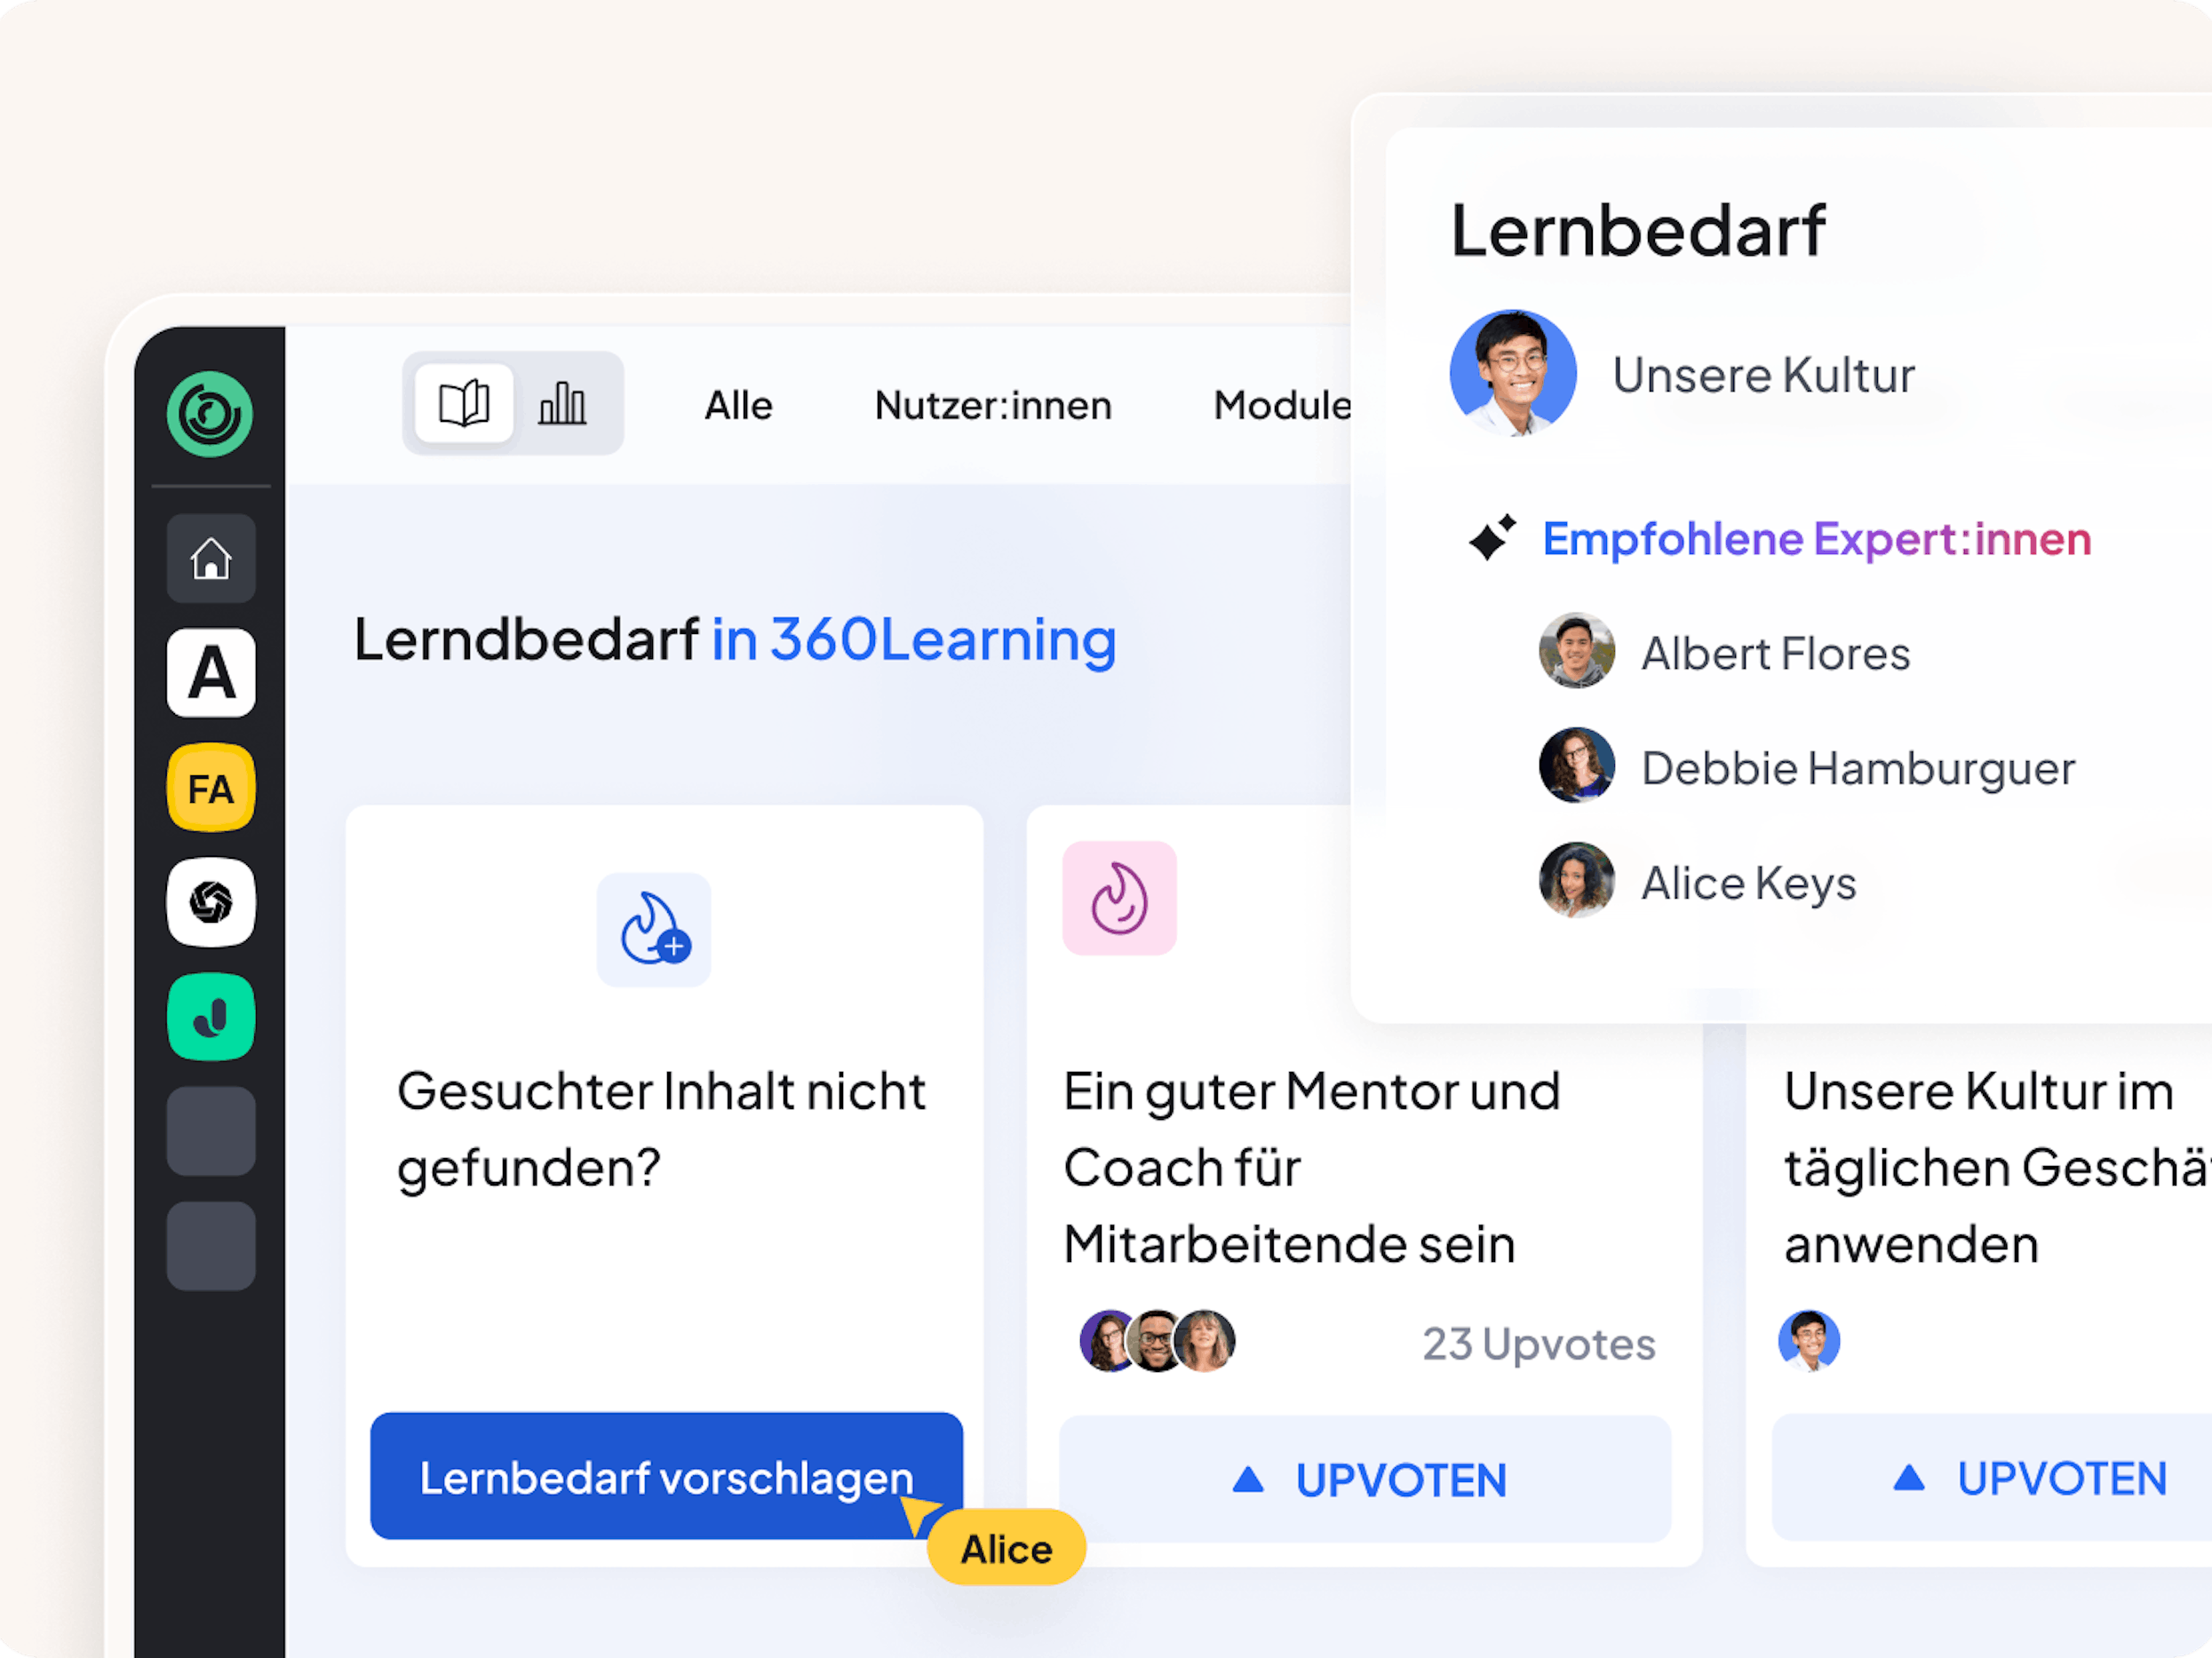Select the 'Nutzer:innen' tab

click(x=993, y=406)
